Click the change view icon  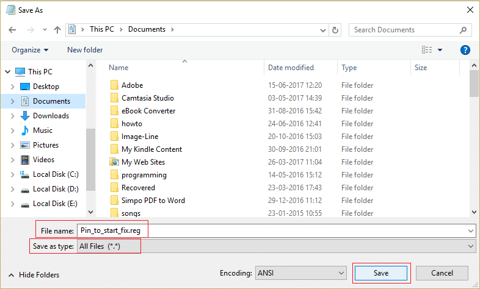pos(427,50)
